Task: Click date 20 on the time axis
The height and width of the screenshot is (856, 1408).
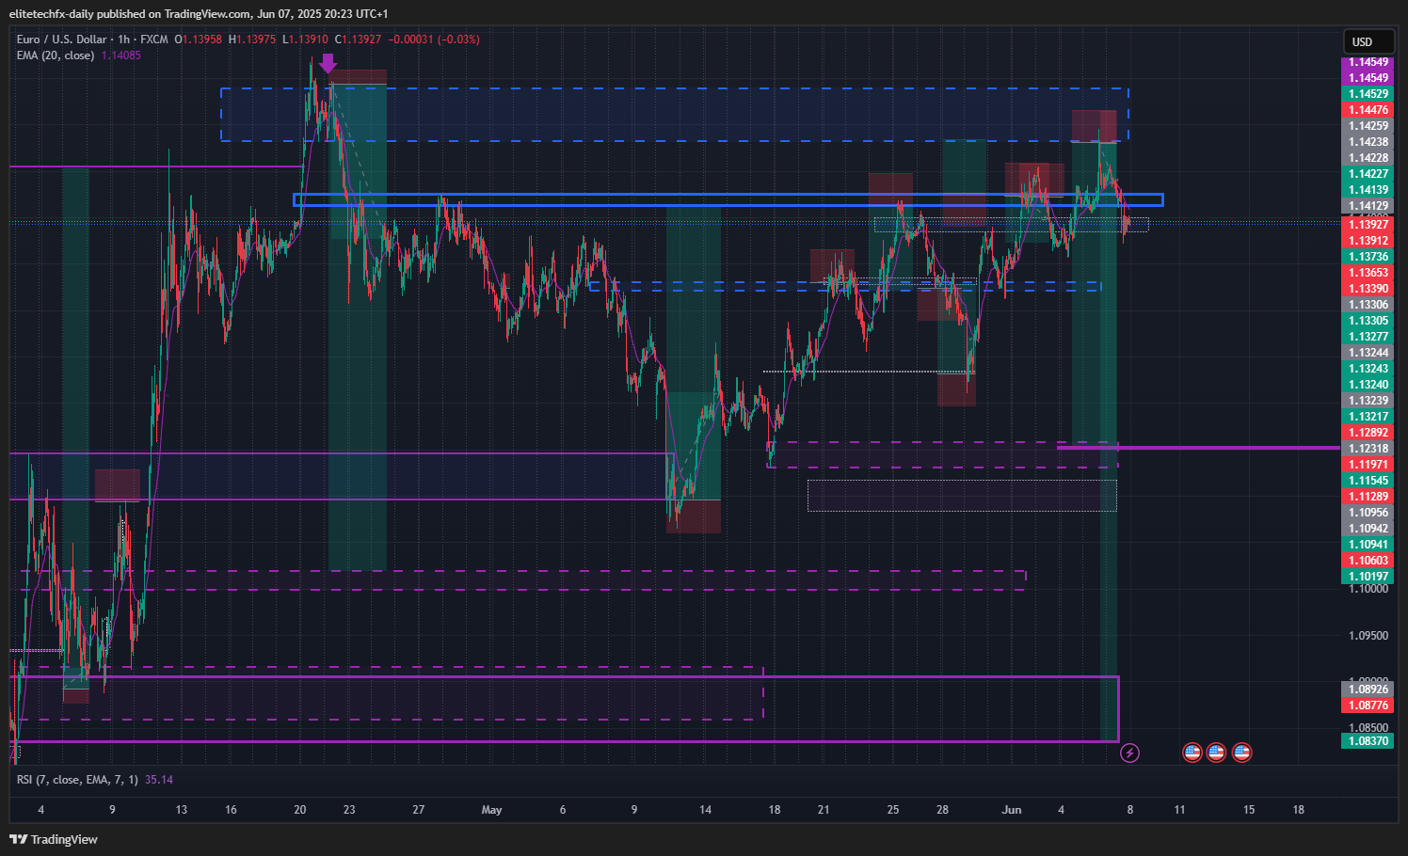Action: point(300,810)
